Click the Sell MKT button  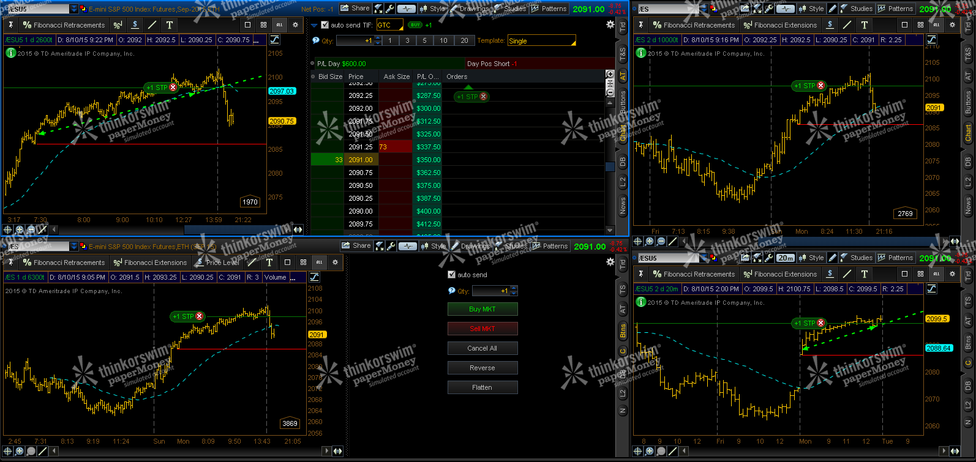pos(482,329)
